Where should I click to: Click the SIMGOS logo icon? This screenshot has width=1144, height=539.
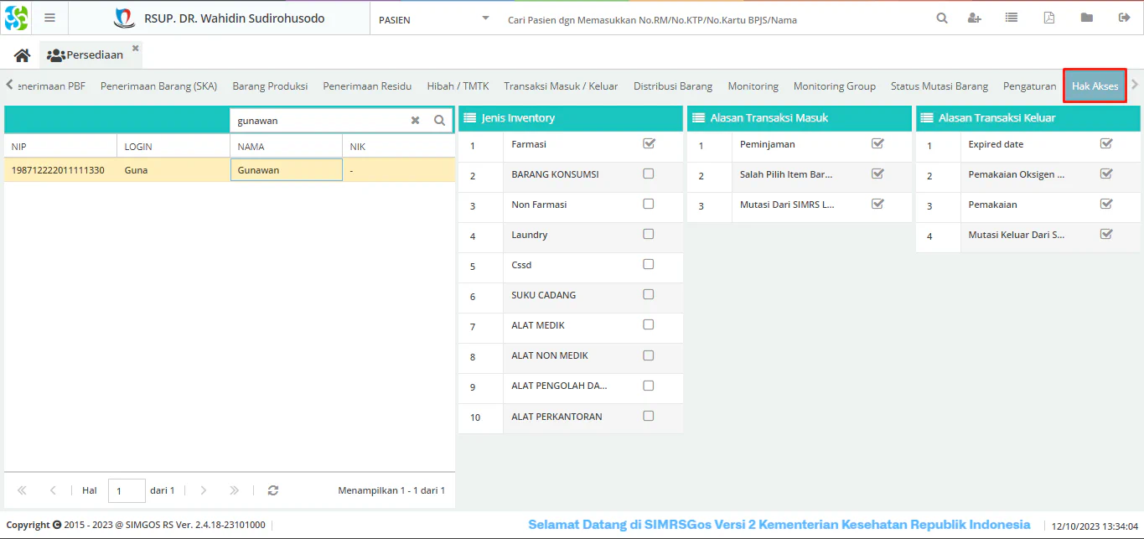[17, 18]
